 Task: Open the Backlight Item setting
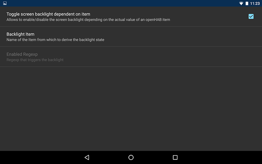coord(21,34)
